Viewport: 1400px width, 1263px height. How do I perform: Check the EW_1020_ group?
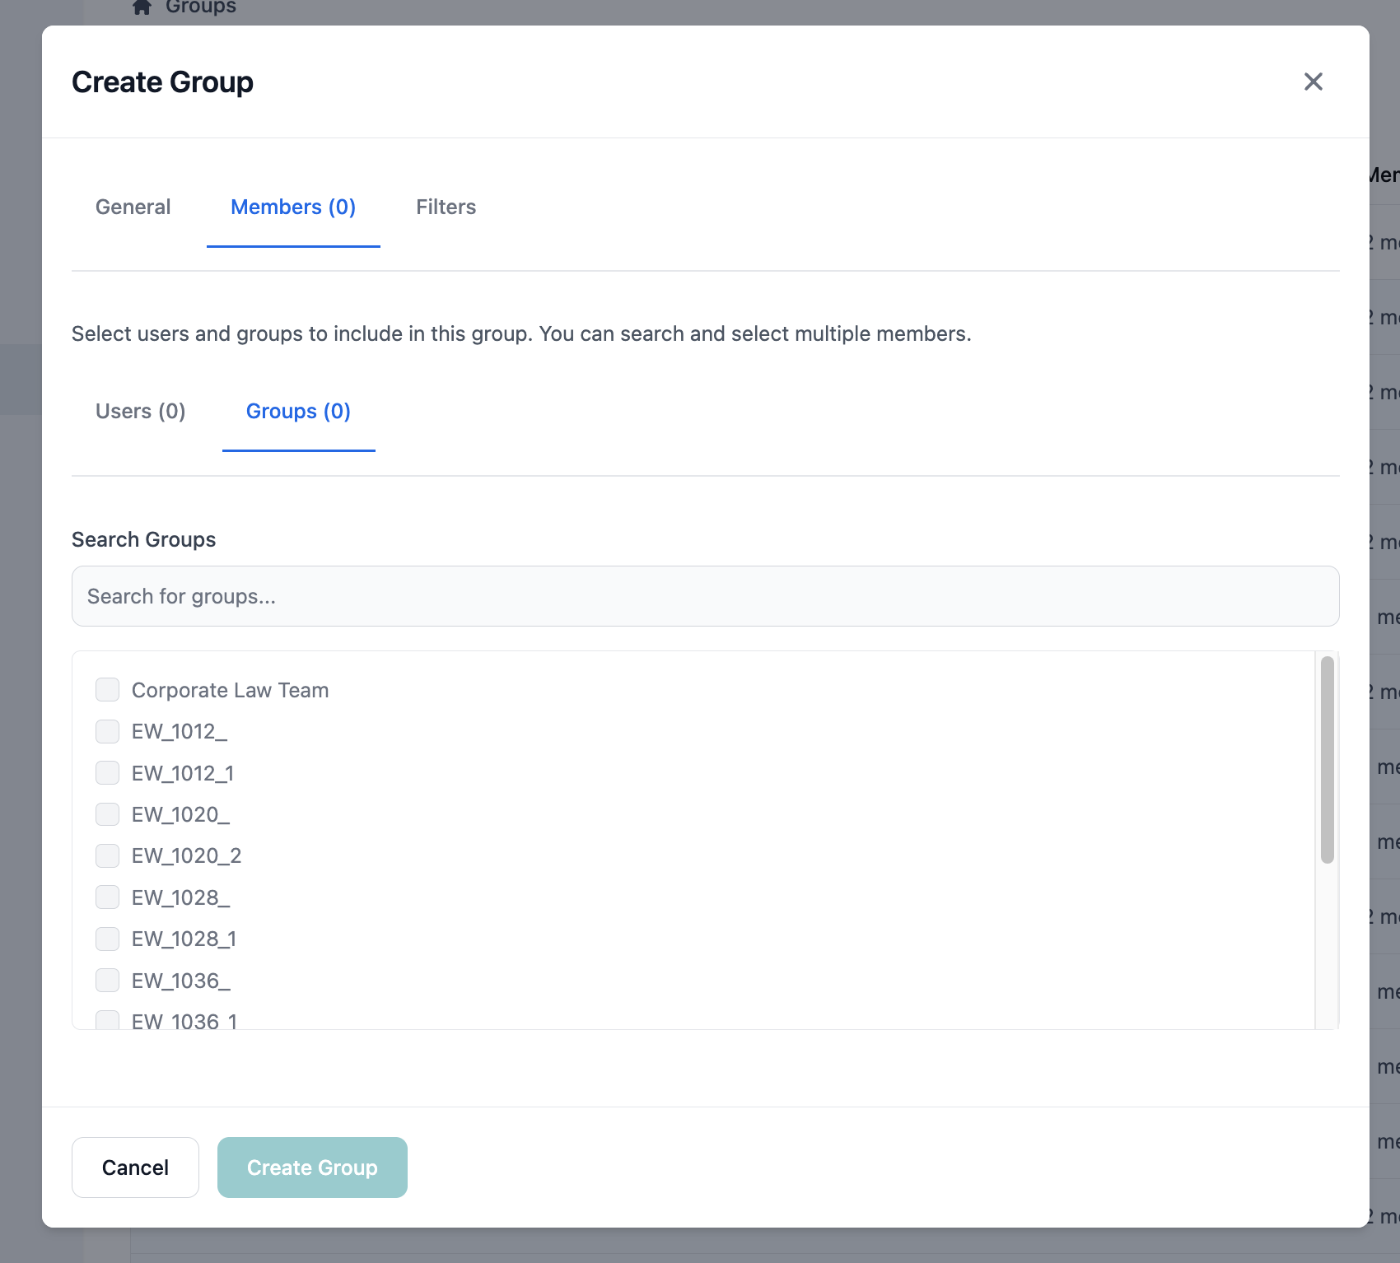[107, 814]
